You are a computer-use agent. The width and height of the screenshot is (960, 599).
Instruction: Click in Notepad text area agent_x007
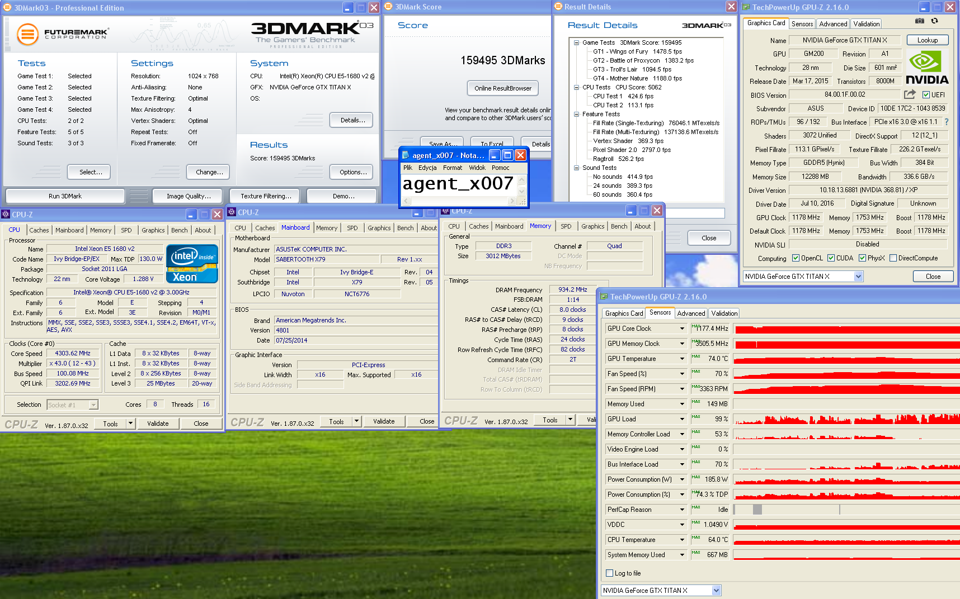tap(458, 183)
